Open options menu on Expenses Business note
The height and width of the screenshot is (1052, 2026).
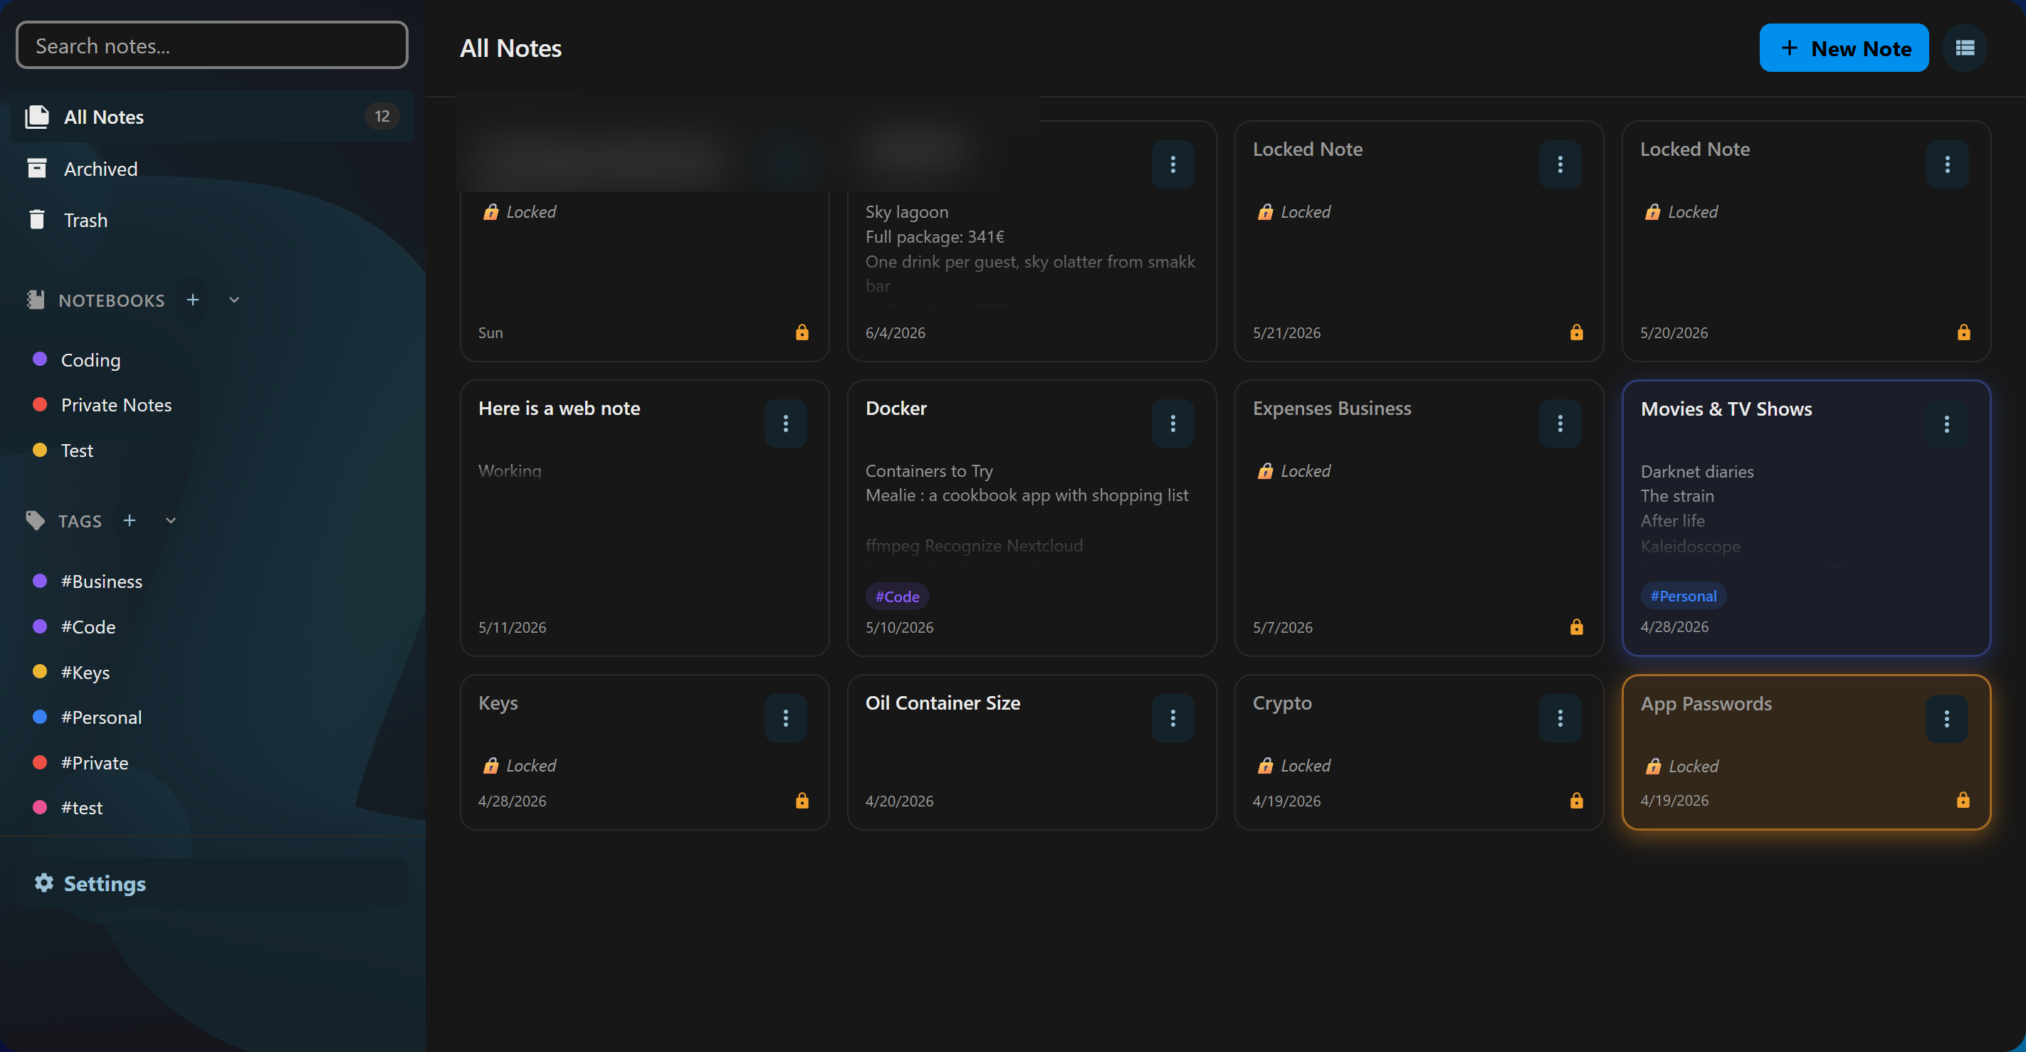pos(1560,424)
